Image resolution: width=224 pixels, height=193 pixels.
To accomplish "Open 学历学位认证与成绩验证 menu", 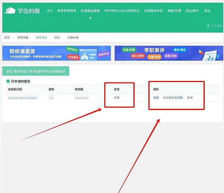I will (122, 11).
